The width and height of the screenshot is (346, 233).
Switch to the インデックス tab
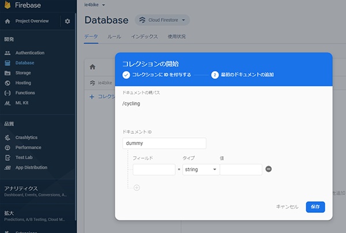[x=144, y=37]
